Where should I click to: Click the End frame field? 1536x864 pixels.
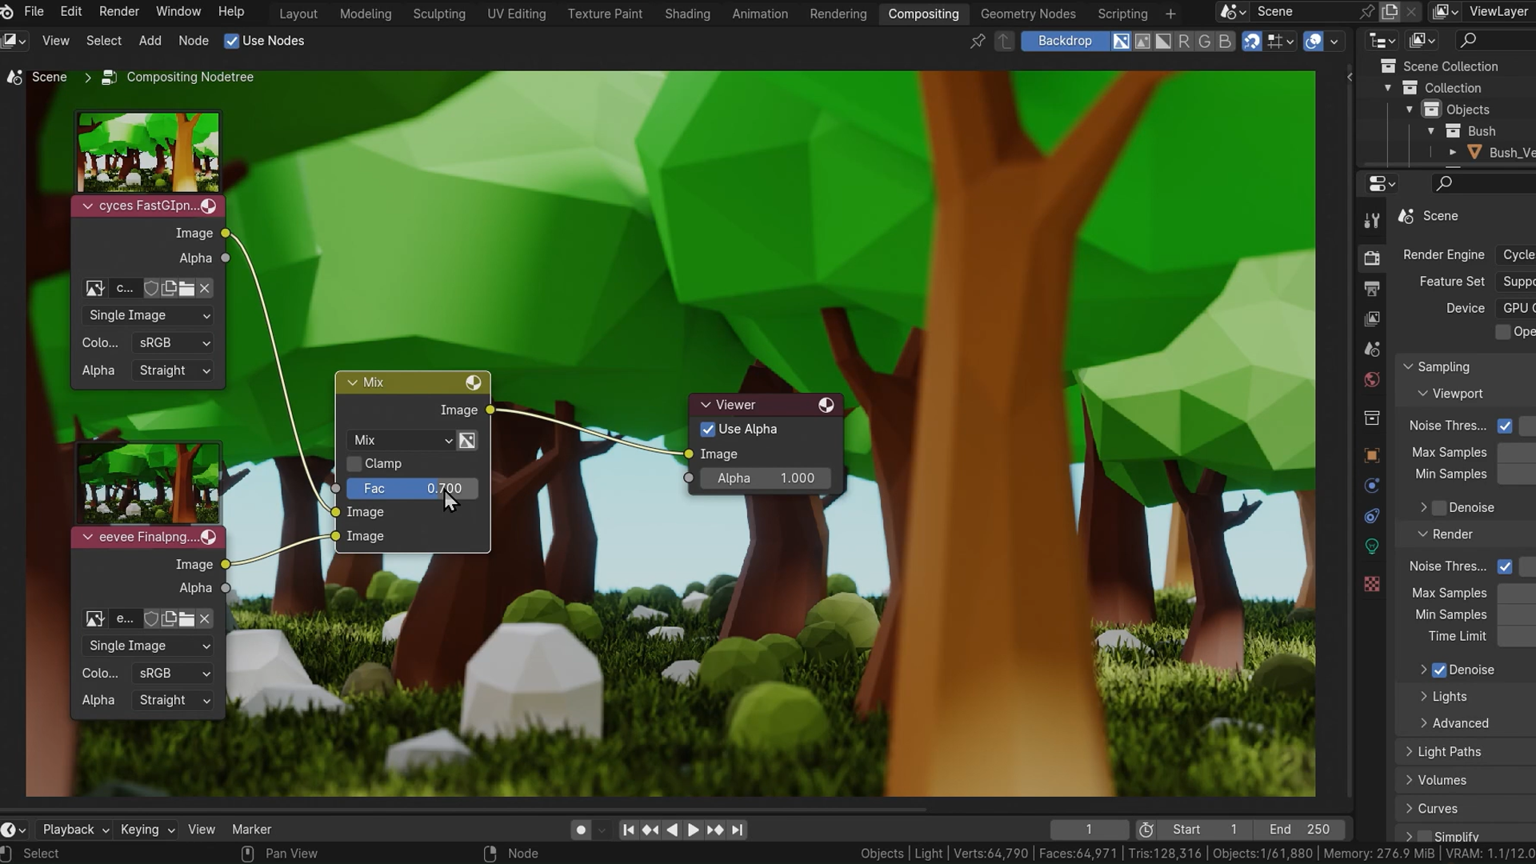pyautogui.click(x=1299, y=830)
